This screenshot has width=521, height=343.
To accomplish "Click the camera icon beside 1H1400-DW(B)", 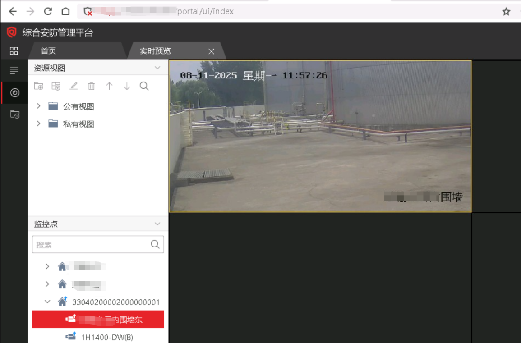I will point(71,336).
